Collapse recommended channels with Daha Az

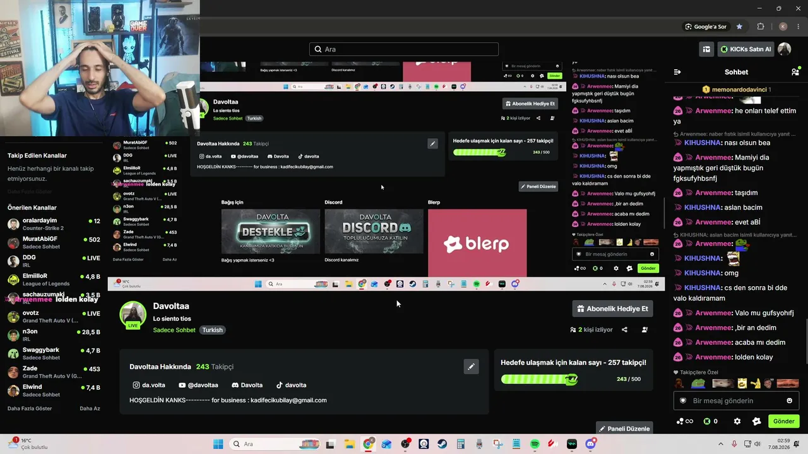pos(90,408)
